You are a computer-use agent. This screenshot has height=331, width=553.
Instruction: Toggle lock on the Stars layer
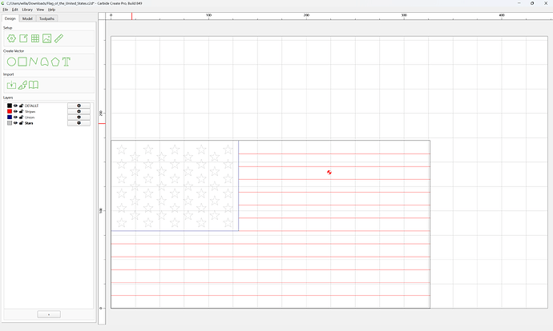coord(21,123)
